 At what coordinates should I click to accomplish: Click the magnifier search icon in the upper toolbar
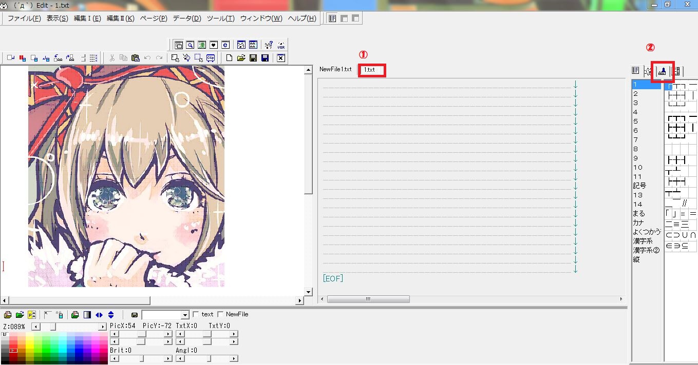point(190,45)
